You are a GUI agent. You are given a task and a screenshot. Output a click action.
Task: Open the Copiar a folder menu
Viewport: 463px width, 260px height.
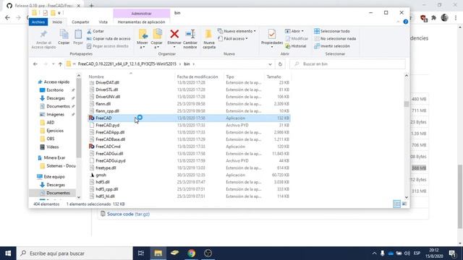pos(157,39)
